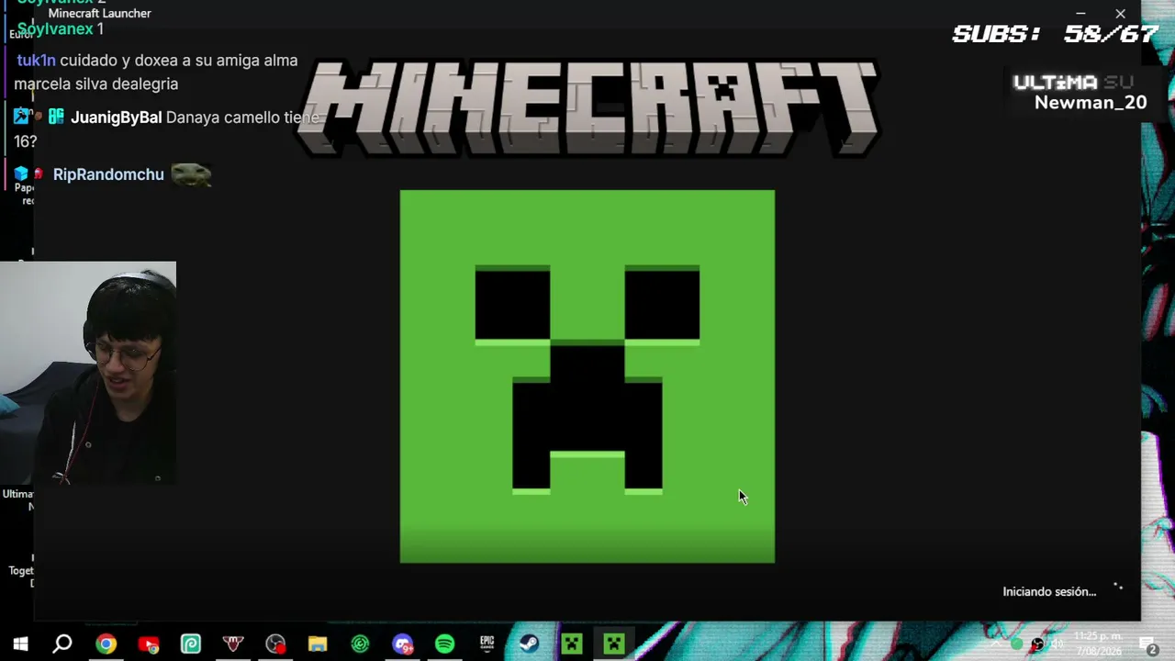Click the frog emote after RipRandomchu
Image resolution: width=1175 pixels, height=661 pixels.
(191, 174)
